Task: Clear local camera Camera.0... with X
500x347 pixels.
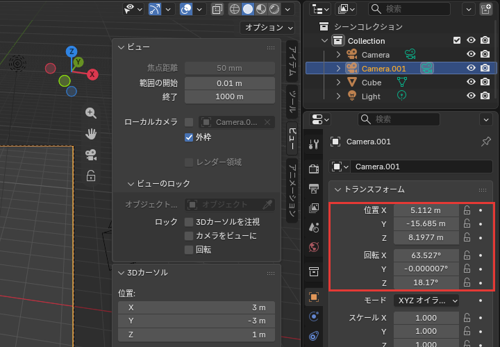Action: click(267, 122)
